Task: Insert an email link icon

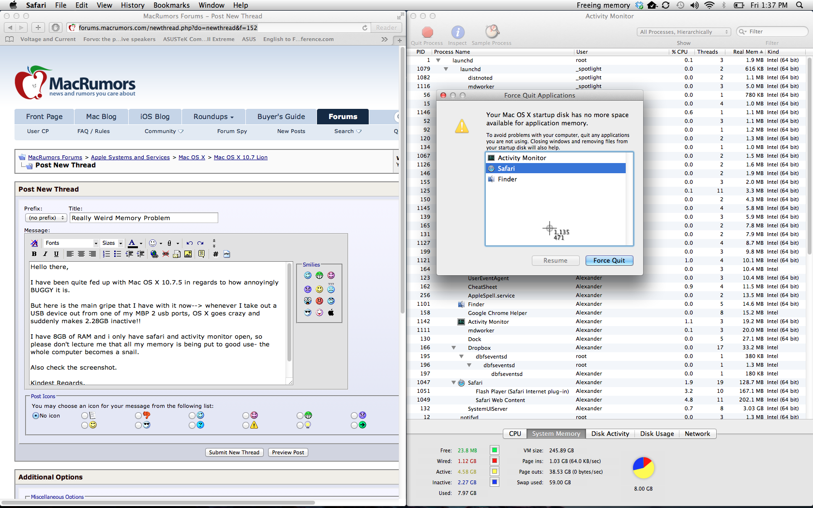Action: click(177, 254)
